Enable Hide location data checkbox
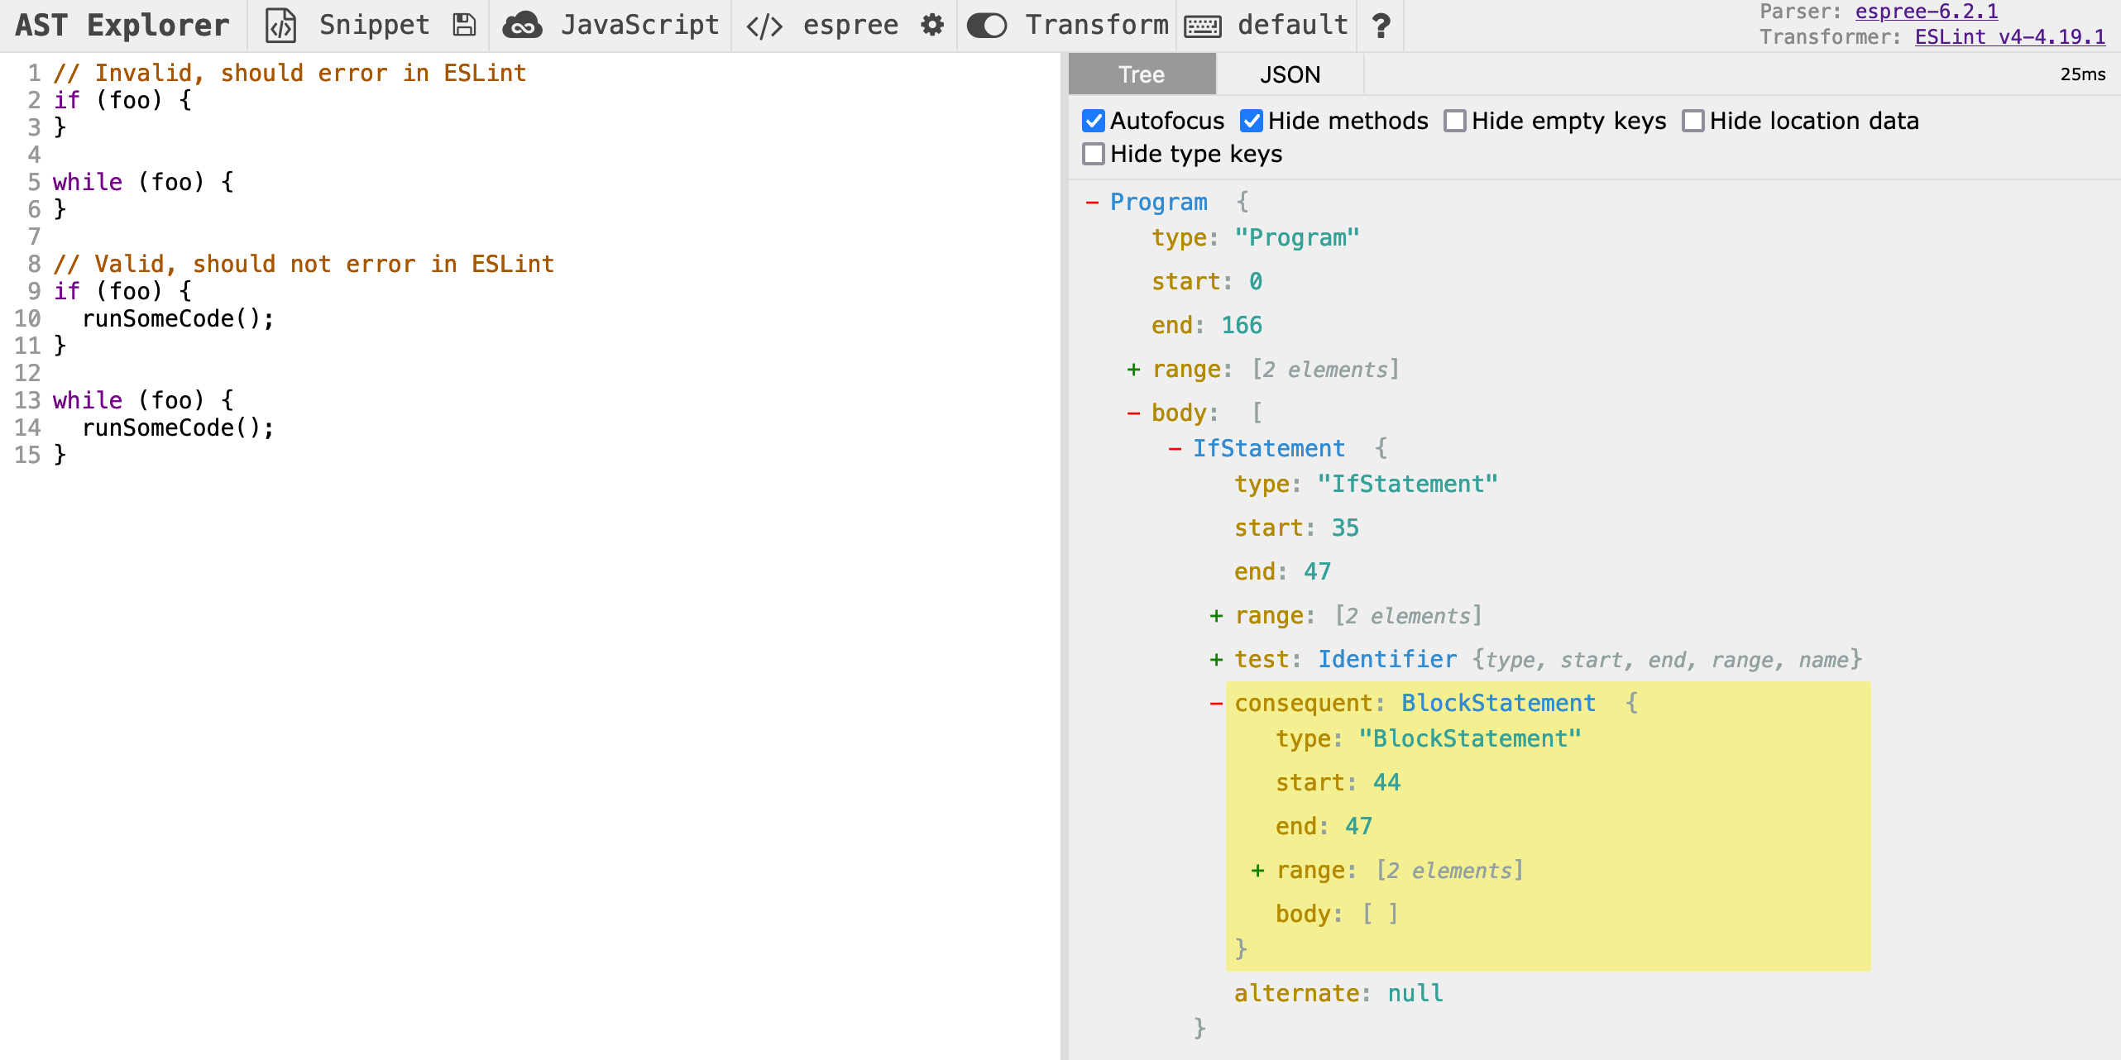This screenshot has width=2121, height=1060. click(x=1692, y=121)
